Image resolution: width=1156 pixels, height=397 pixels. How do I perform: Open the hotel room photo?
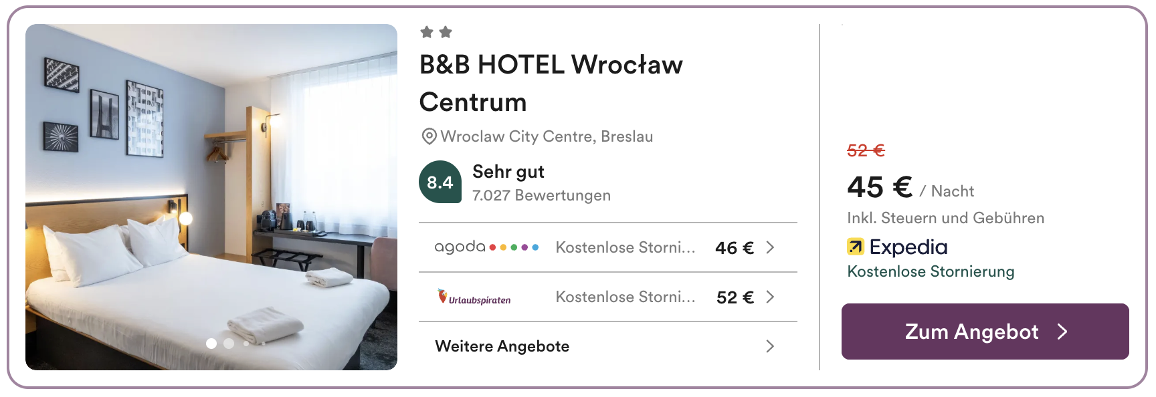pyautogui.click(x=211, y=197)
